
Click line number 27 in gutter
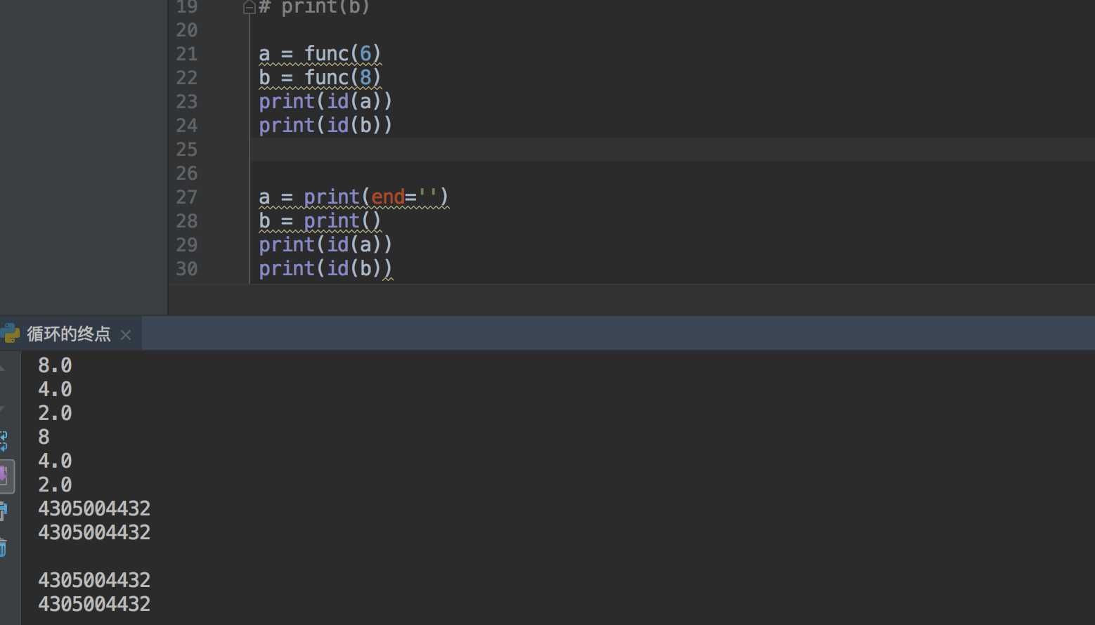(x=186, y=197)
